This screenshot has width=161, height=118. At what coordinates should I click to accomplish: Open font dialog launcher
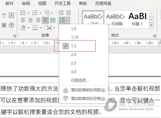[15, 36]
